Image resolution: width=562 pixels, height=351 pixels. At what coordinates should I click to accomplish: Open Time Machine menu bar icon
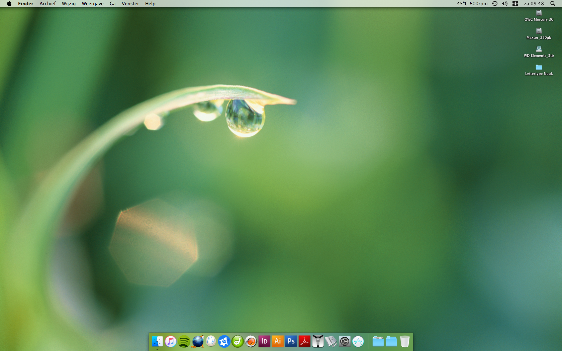tap(495, 4)
